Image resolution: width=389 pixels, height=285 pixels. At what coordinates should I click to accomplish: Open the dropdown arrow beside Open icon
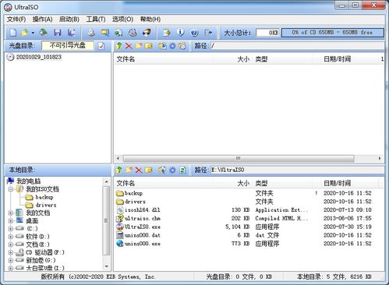(33, 33)
